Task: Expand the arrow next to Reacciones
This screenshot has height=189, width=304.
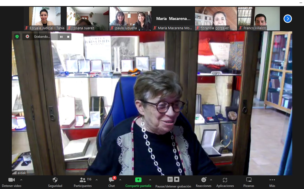Action: click(x=211, y=180)
